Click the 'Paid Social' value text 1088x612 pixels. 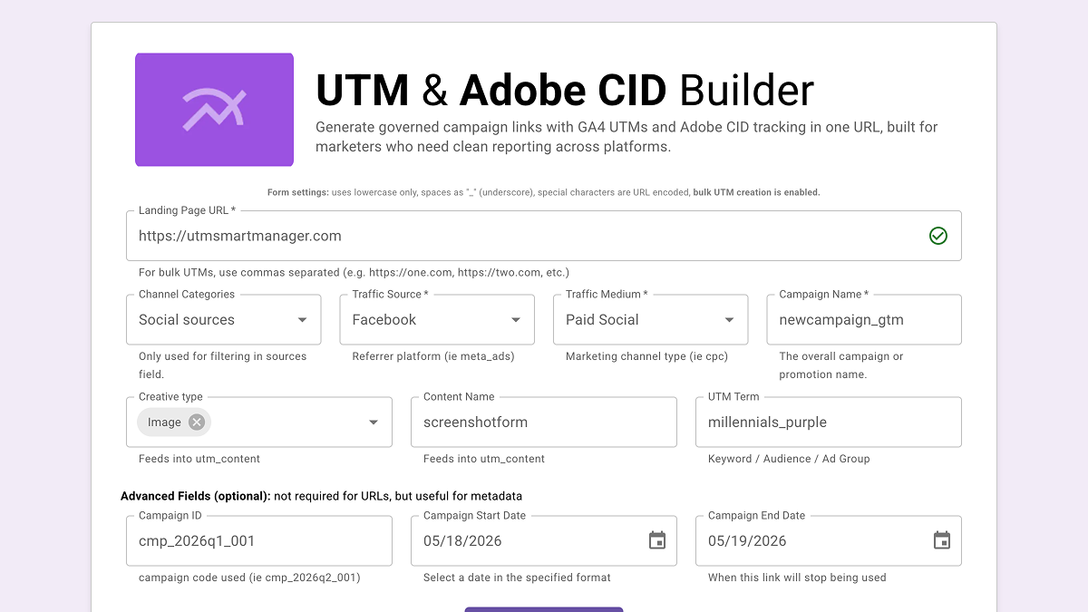(x=602, y=320)
